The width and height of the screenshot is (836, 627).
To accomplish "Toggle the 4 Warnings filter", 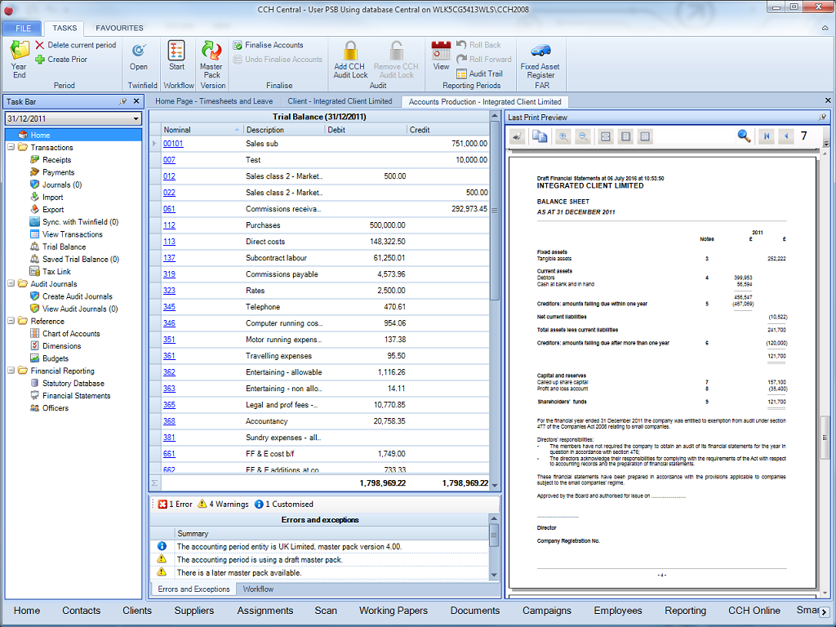I will pyautogui.click(x=223, y=505).
